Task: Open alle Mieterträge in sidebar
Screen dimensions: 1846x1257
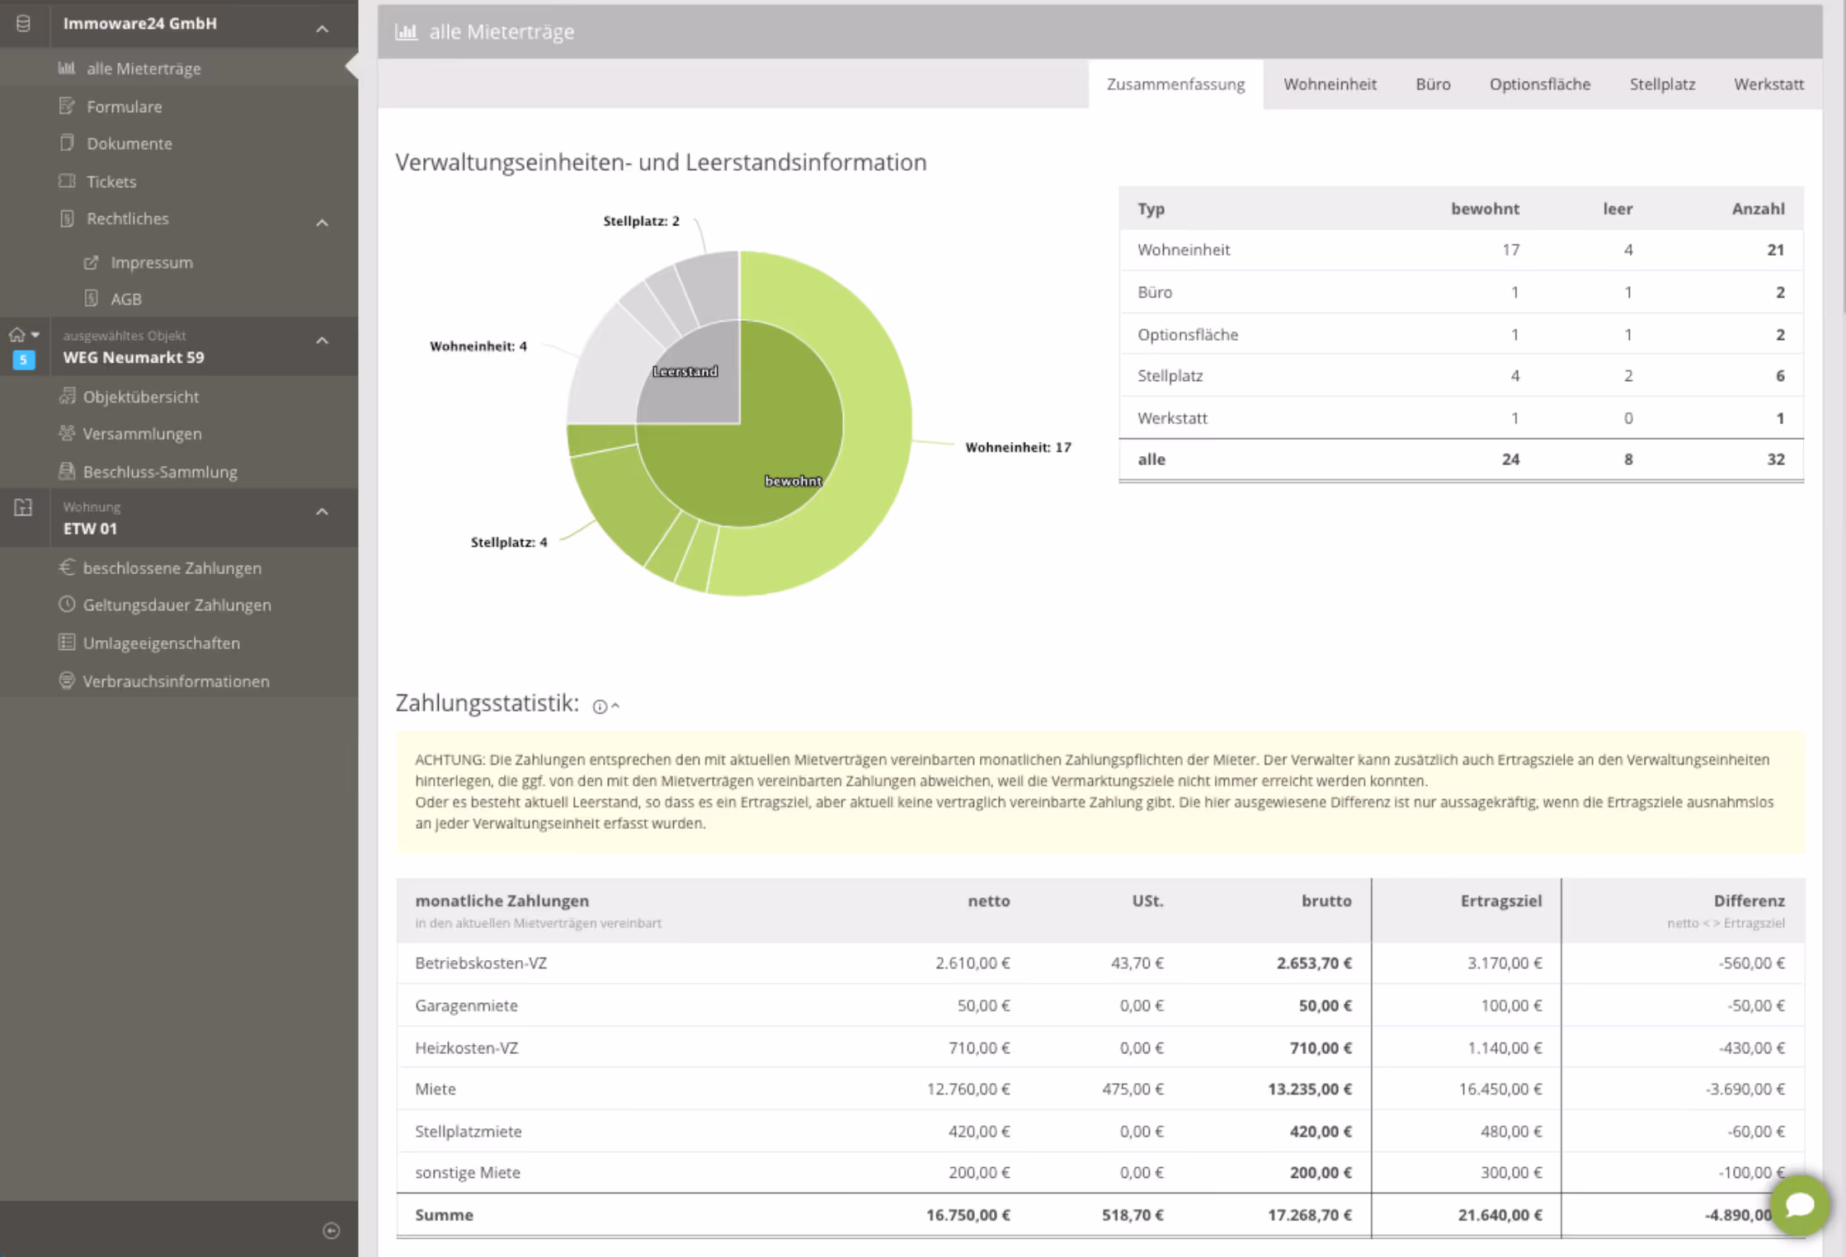Action: tap(144, 68)
